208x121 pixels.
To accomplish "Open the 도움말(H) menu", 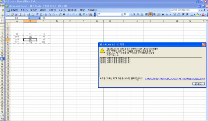I will click(x=92, y=10).
